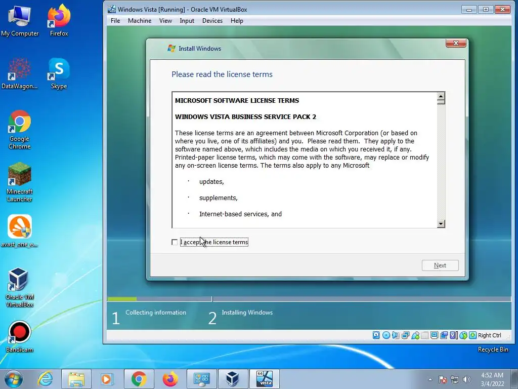Click the USB devices status icon

[415, 335]
